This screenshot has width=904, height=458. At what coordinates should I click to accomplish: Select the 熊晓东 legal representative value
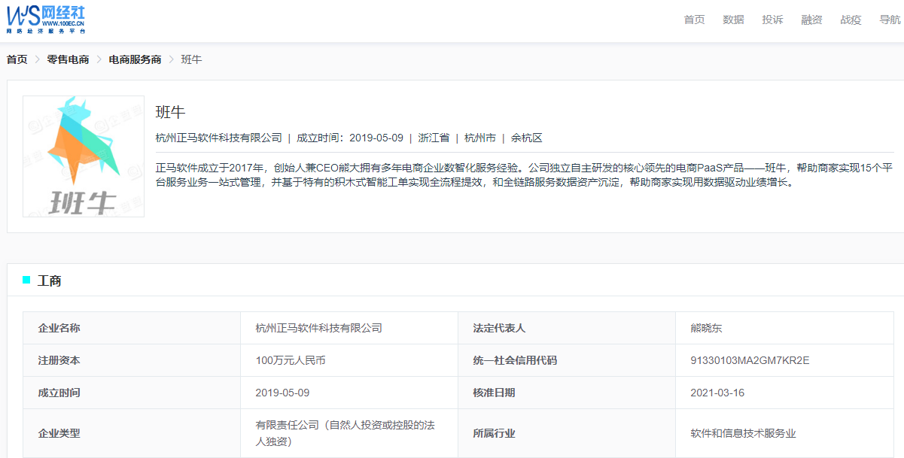point(706,328)
